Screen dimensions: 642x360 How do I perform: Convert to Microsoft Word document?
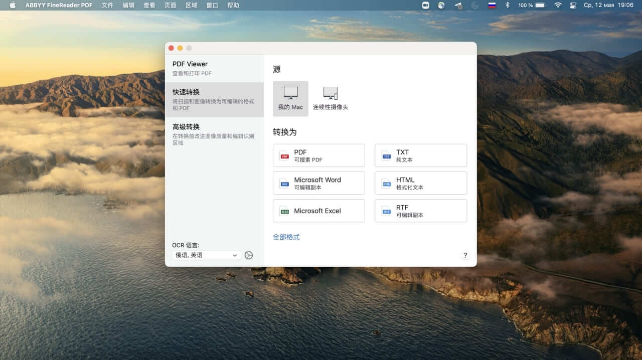tap(319, 183)
